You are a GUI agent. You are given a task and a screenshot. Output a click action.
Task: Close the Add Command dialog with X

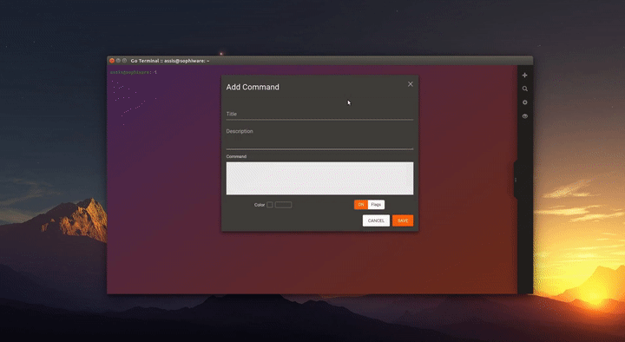pos(410,84)
